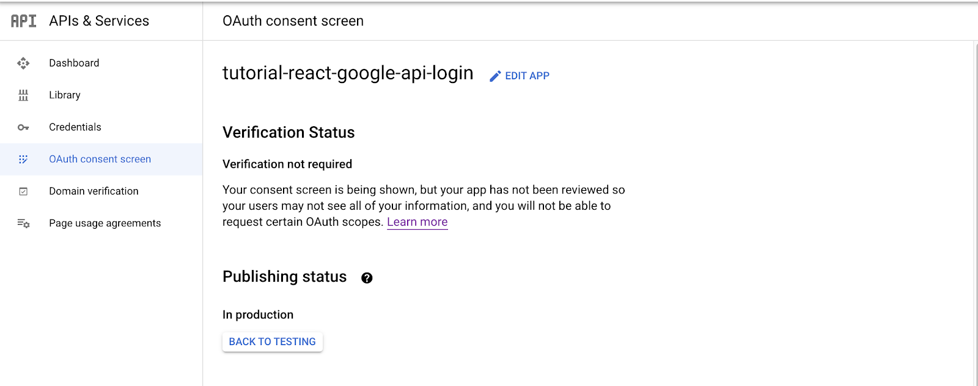
Task: Click the OAuth consent screen icon
Action: pos(23,159)
